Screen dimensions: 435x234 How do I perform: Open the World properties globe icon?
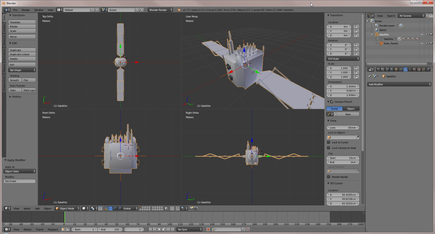click(392, 69)
